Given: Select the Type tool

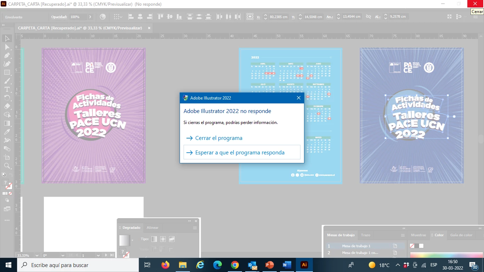Looking at the screenshot, I should pyautogui.click(x=7, y=89).
